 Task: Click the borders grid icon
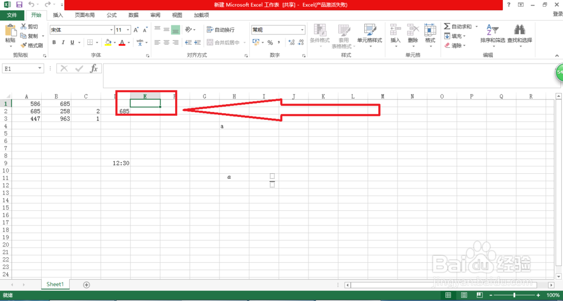90,42
